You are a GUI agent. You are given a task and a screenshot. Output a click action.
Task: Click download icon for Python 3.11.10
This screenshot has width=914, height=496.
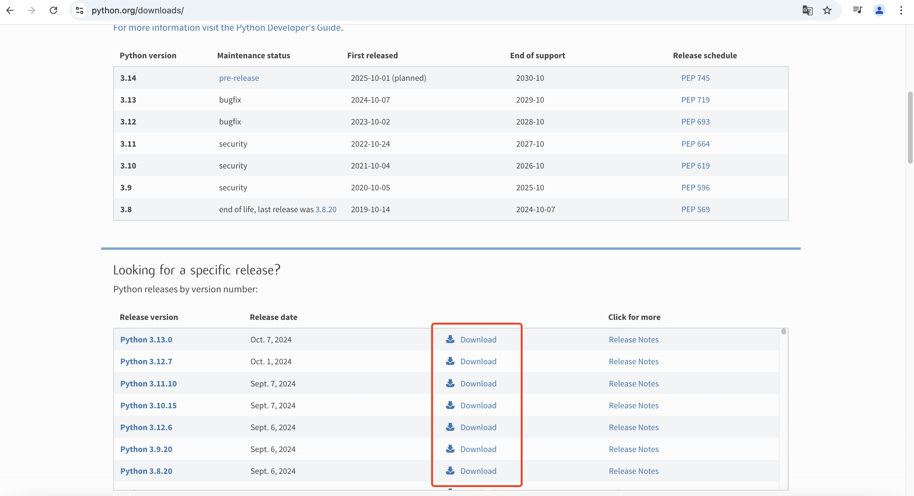[450, 383]
